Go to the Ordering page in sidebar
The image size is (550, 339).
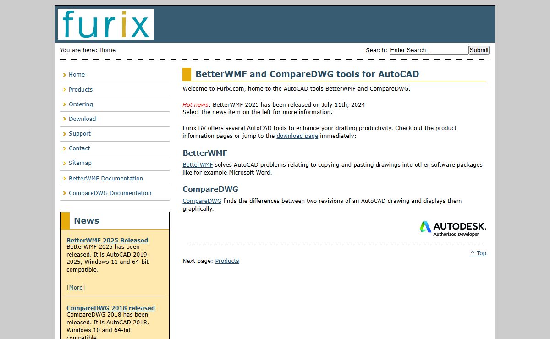click(x=81, y=104)
